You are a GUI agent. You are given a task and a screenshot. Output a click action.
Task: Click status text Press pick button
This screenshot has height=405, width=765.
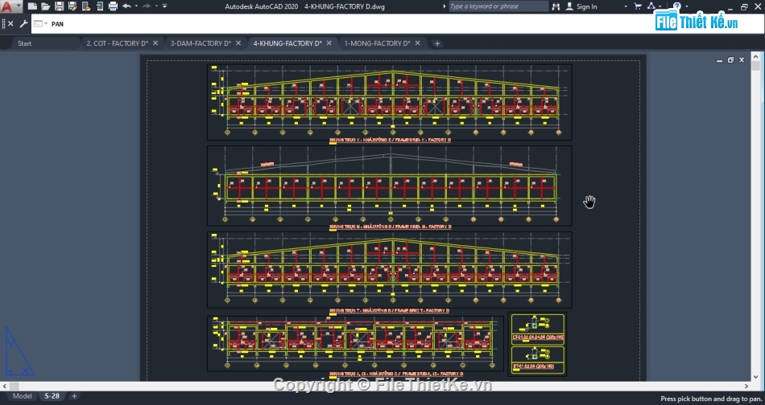click(x=710, y=399)
